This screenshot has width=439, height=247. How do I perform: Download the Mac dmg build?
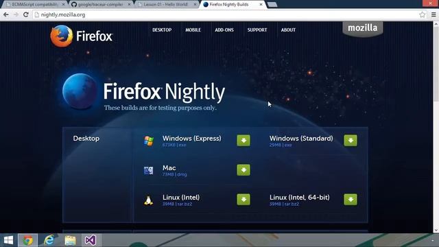click(244, 170)
